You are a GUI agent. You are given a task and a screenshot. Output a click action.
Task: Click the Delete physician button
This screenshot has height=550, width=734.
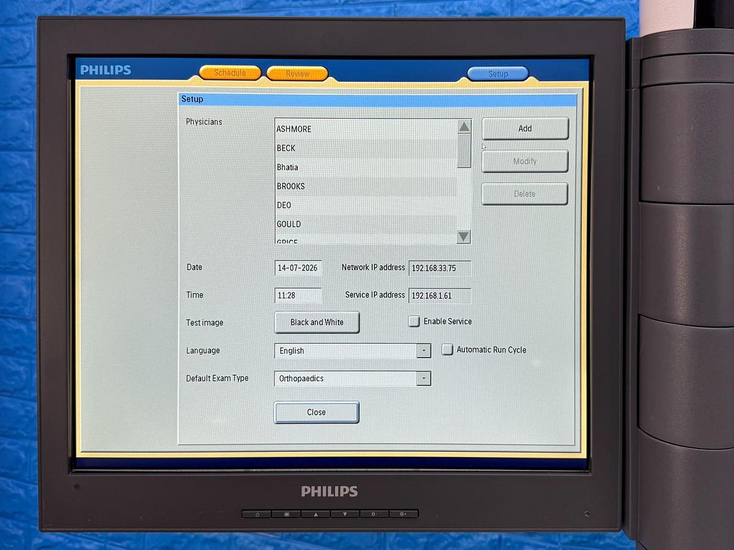click(524, 194)
